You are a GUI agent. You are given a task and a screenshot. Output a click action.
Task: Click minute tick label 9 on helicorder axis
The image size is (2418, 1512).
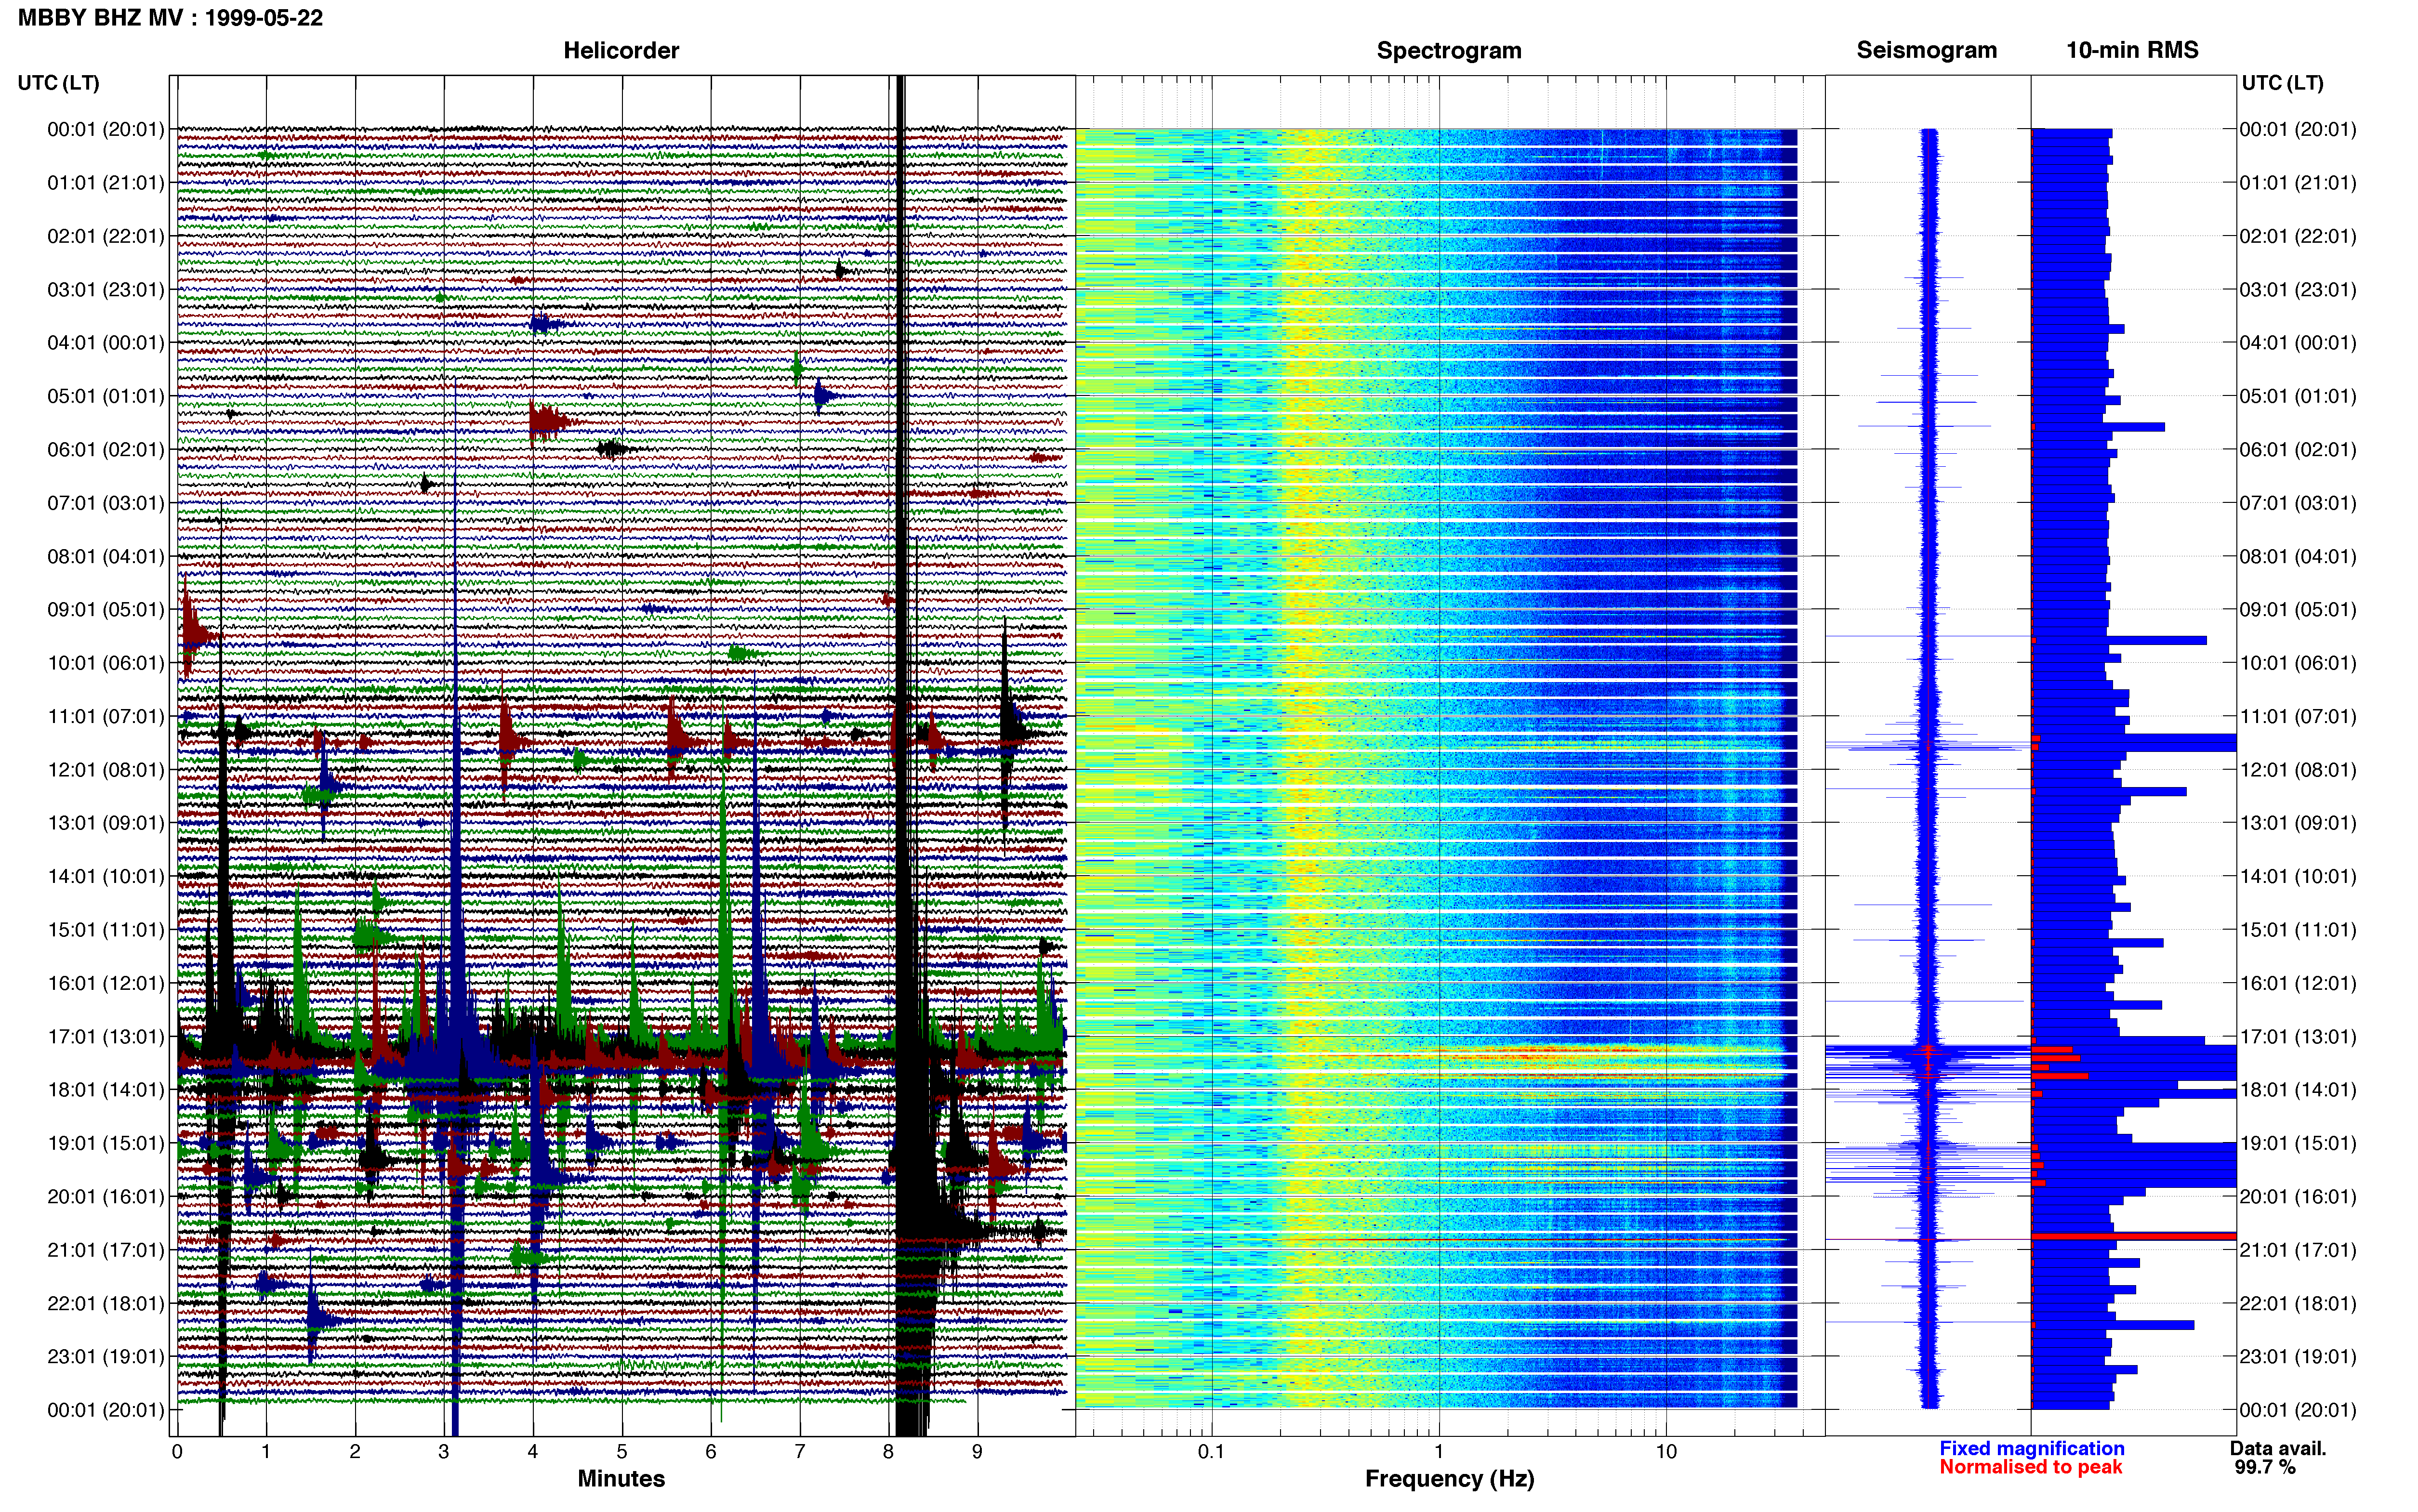(977, 1452)
